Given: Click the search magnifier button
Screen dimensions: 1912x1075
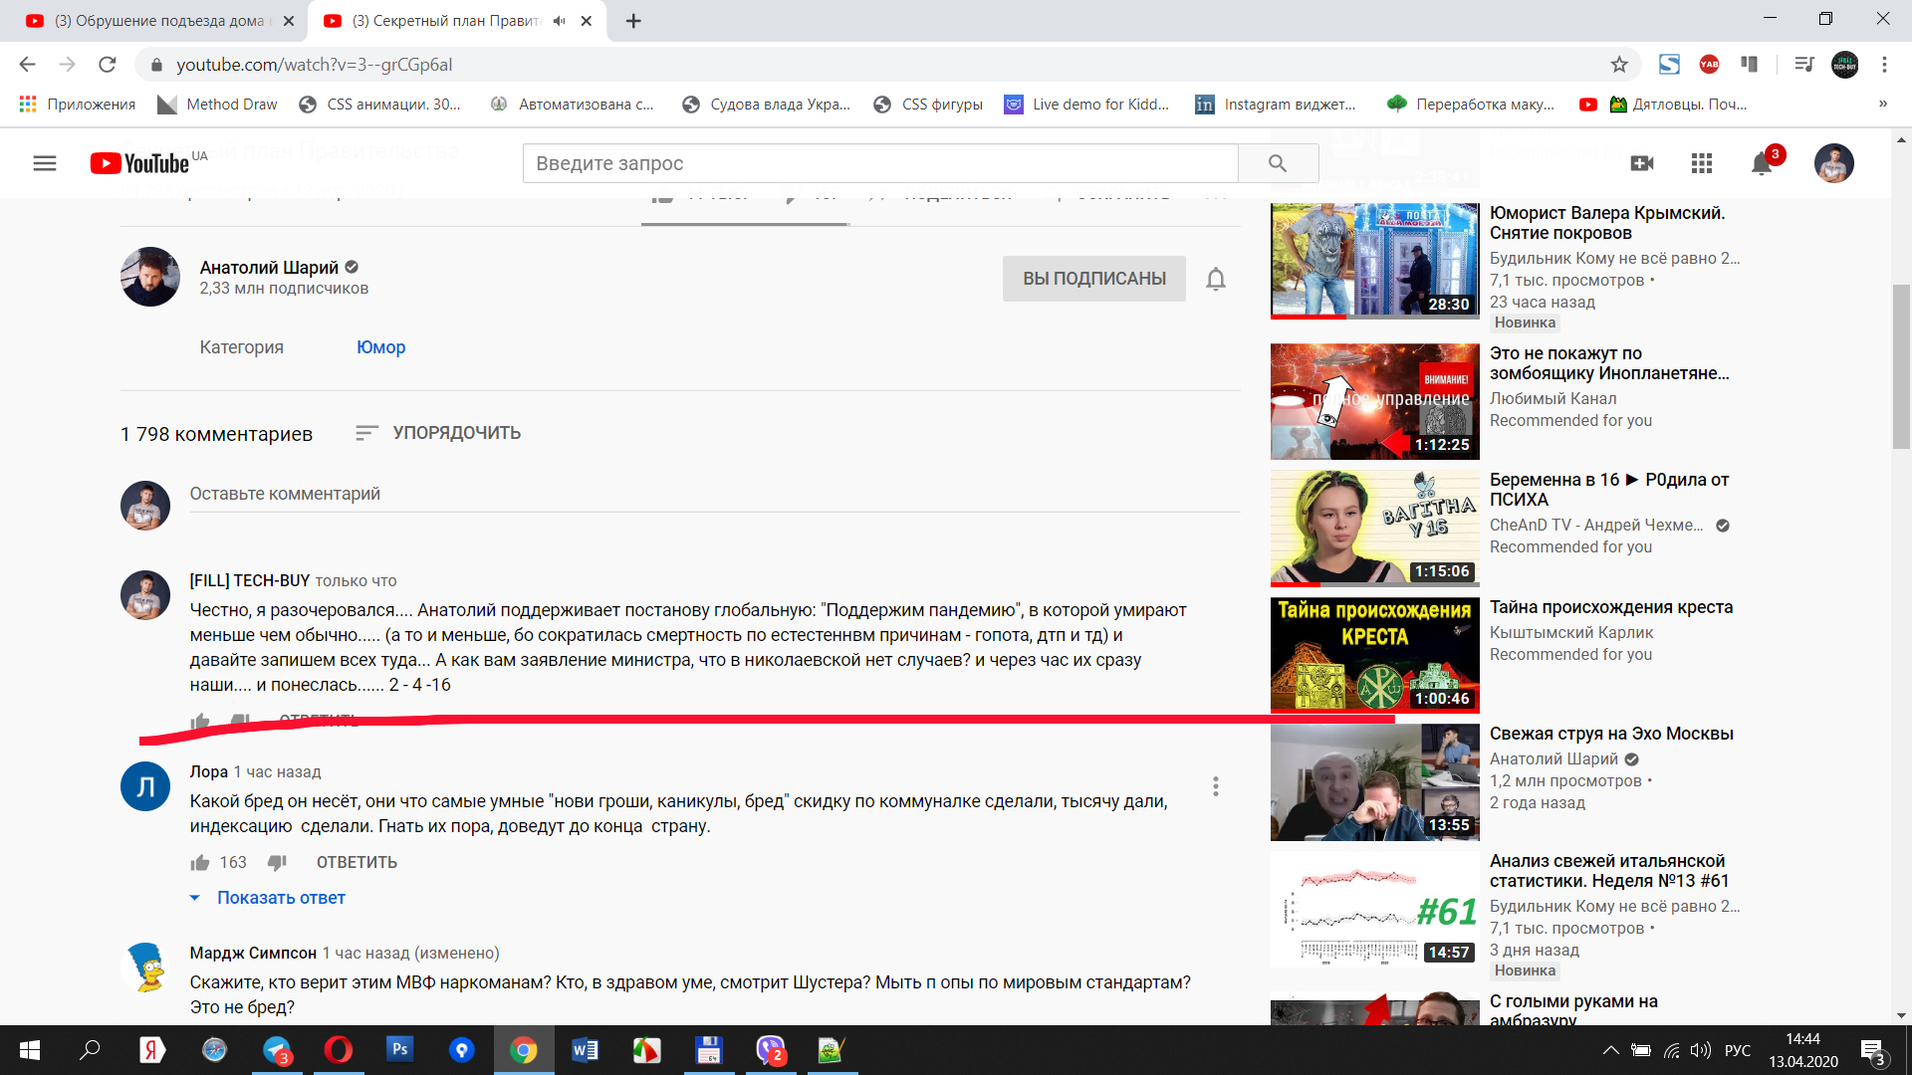Looking at the screenshot, I should 1278,163.
